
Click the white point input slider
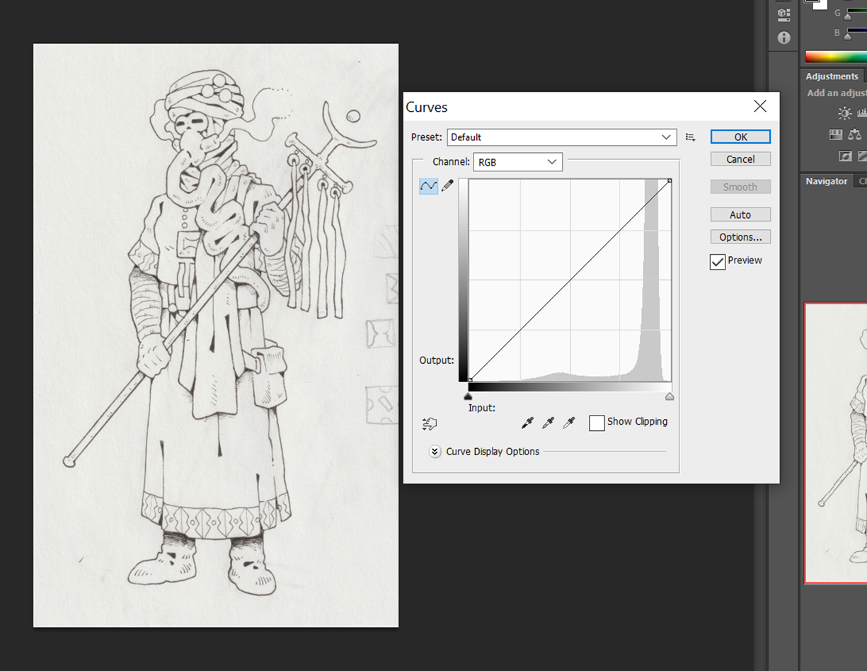click(x=670, y=396)
